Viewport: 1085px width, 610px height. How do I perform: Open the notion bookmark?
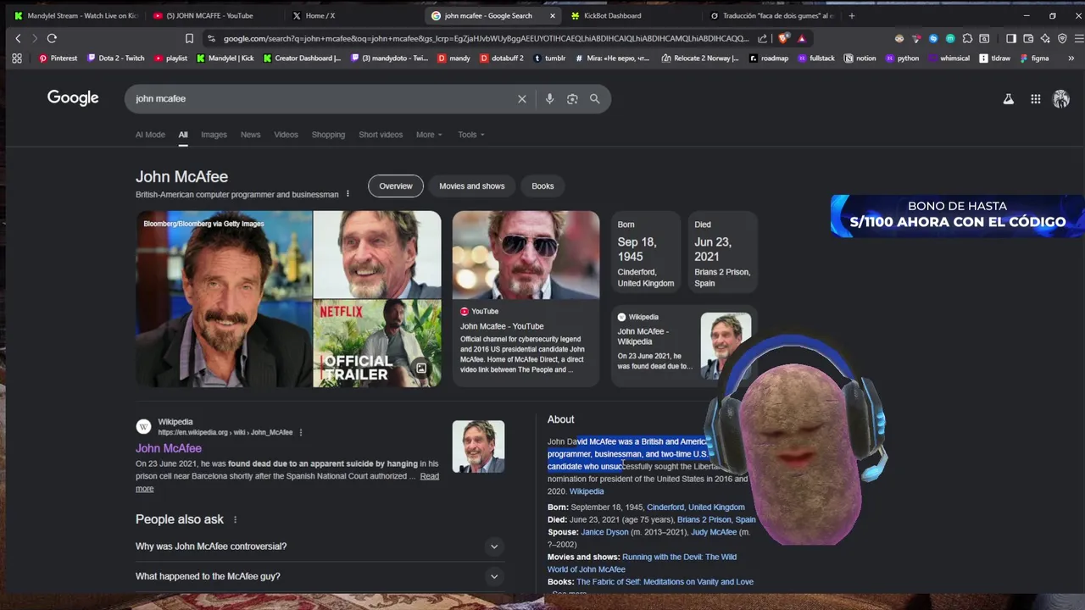tap(860, 58)
